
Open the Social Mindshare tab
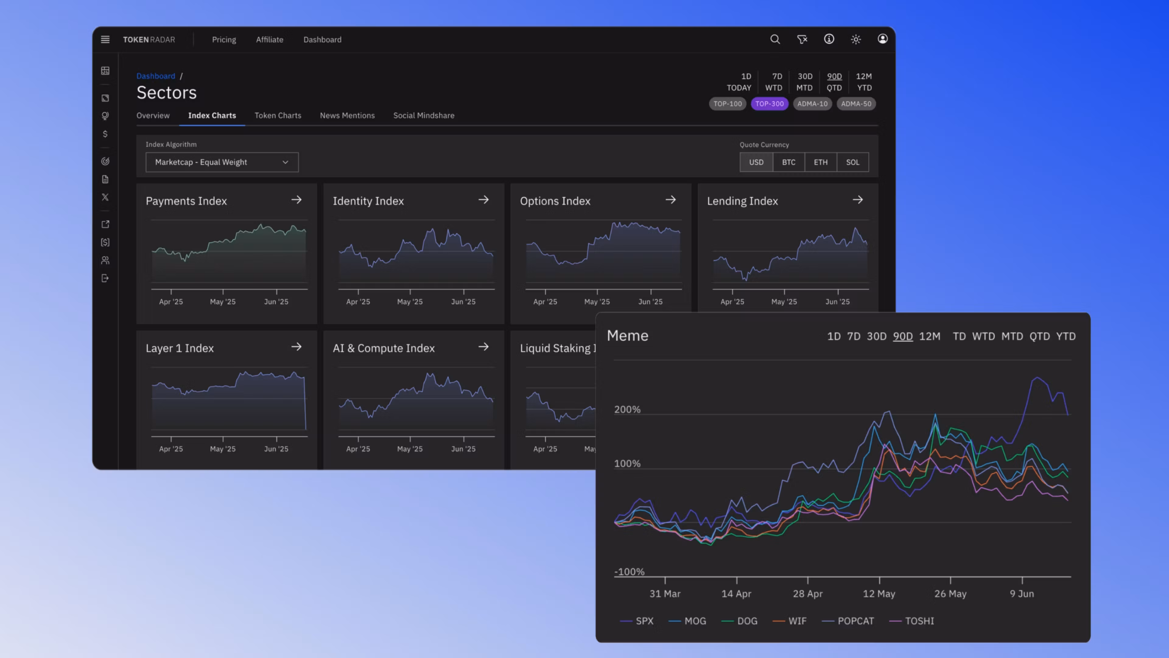[x=423, y=115]
